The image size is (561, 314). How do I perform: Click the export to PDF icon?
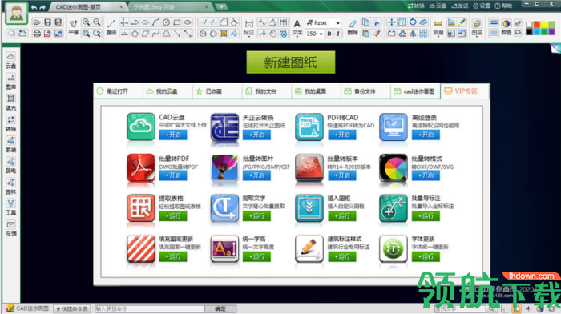(47, 34)
